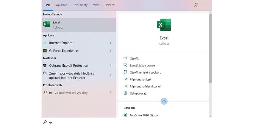Select ex - Zobrazit webové výsledky
The image size is (253, 126).
pyautogui.click(x=79, y=92)
